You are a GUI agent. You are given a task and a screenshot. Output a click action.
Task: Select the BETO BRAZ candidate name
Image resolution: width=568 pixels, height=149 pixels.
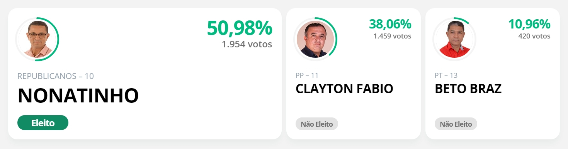(x=468, y=89)
